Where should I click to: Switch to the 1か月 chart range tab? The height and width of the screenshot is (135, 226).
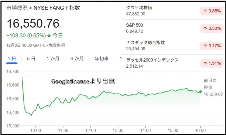tap(53, 59)
